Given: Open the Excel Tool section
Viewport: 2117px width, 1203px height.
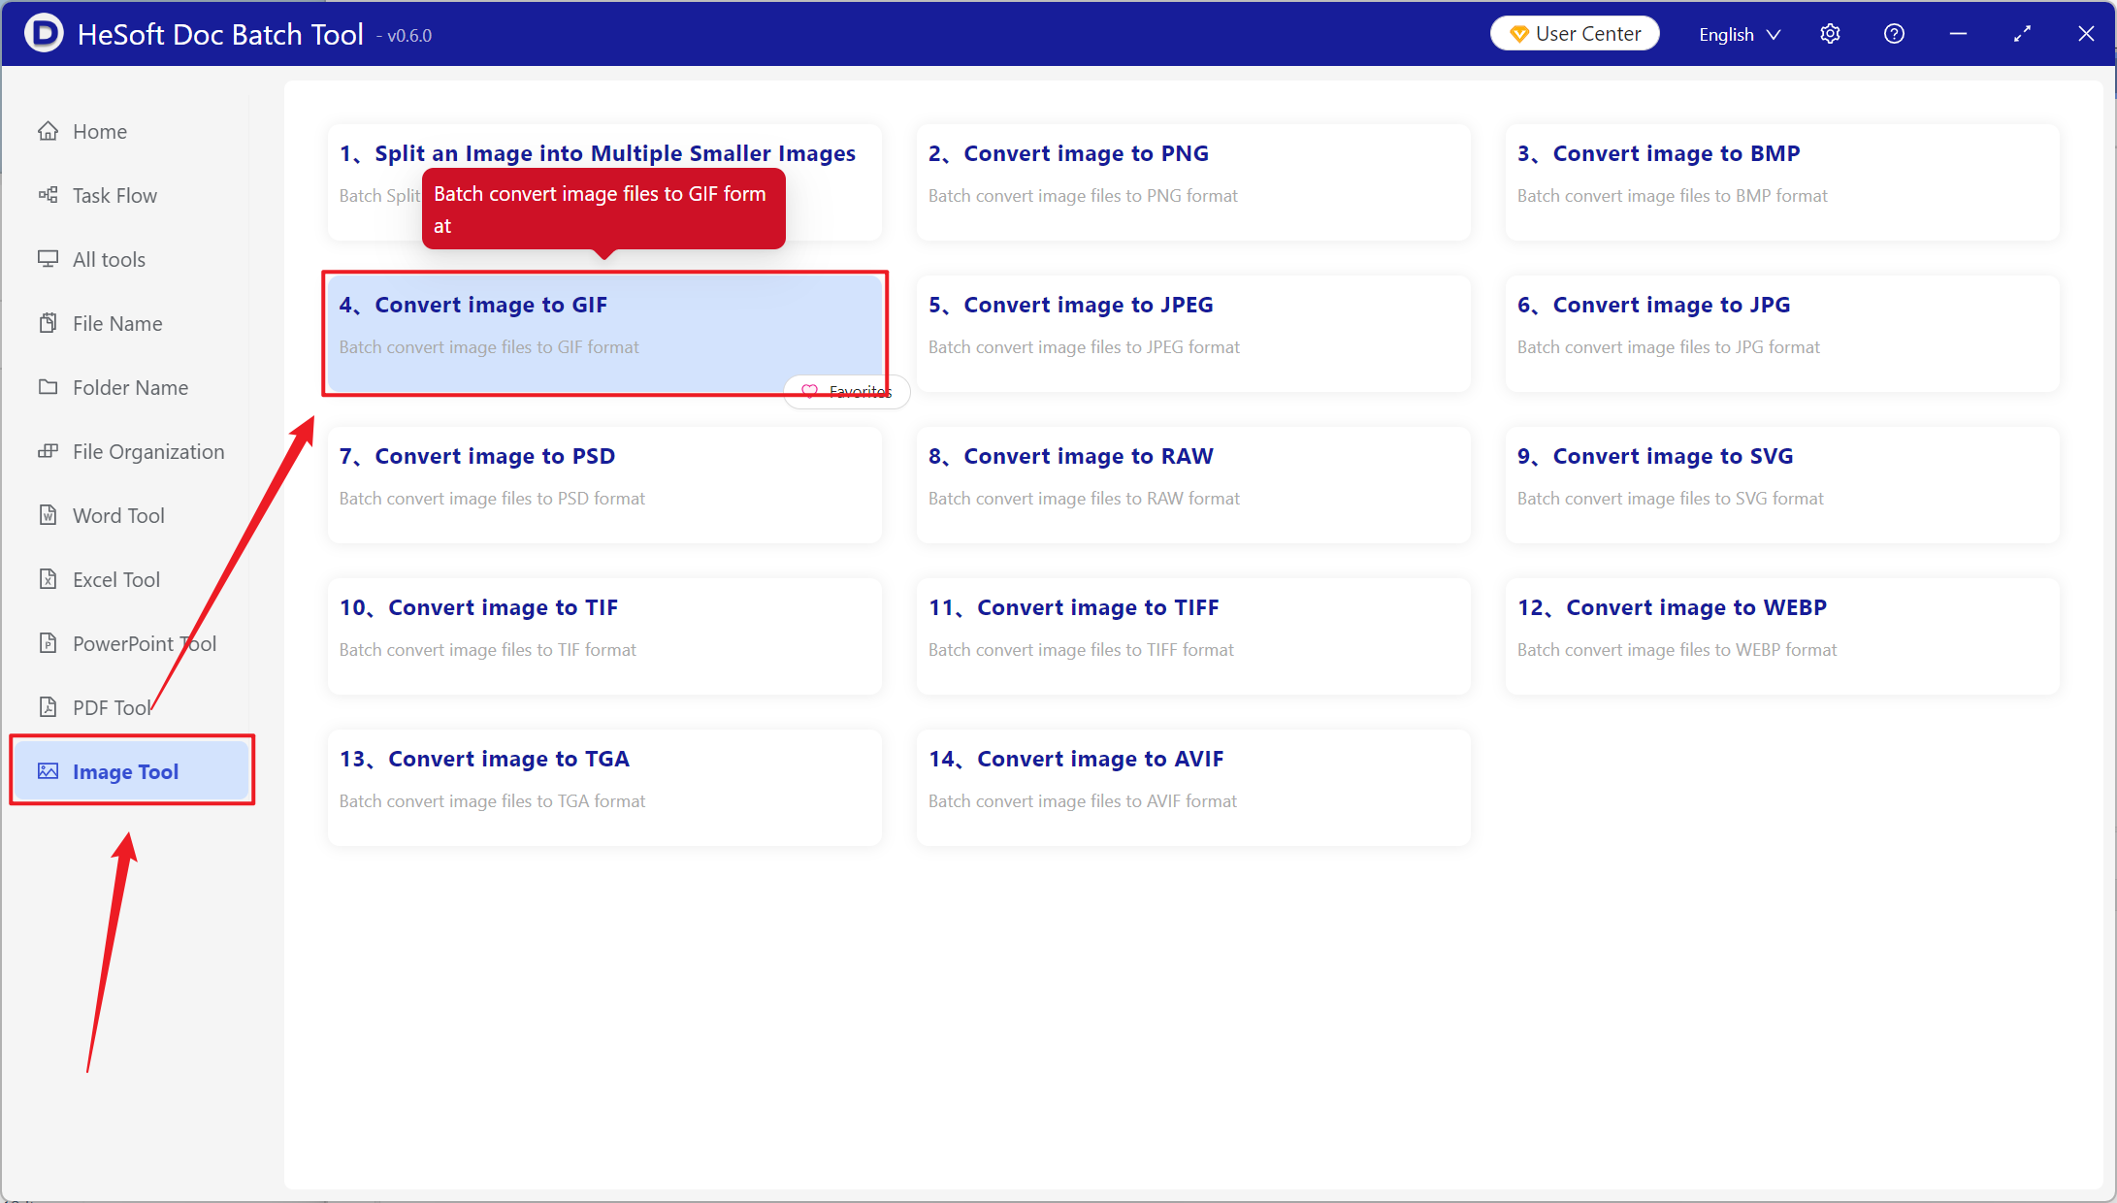Looking at the screenshot, I should 132,579.
